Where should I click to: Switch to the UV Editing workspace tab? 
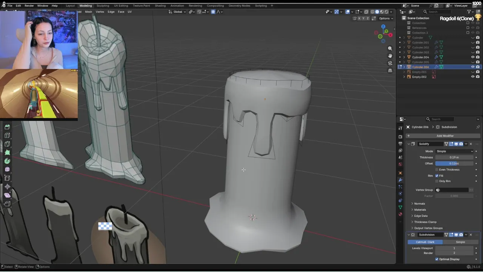click(x=121, y=6)
